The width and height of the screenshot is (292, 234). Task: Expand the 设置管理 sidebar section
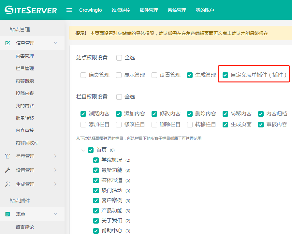click(x=55, y=170)
